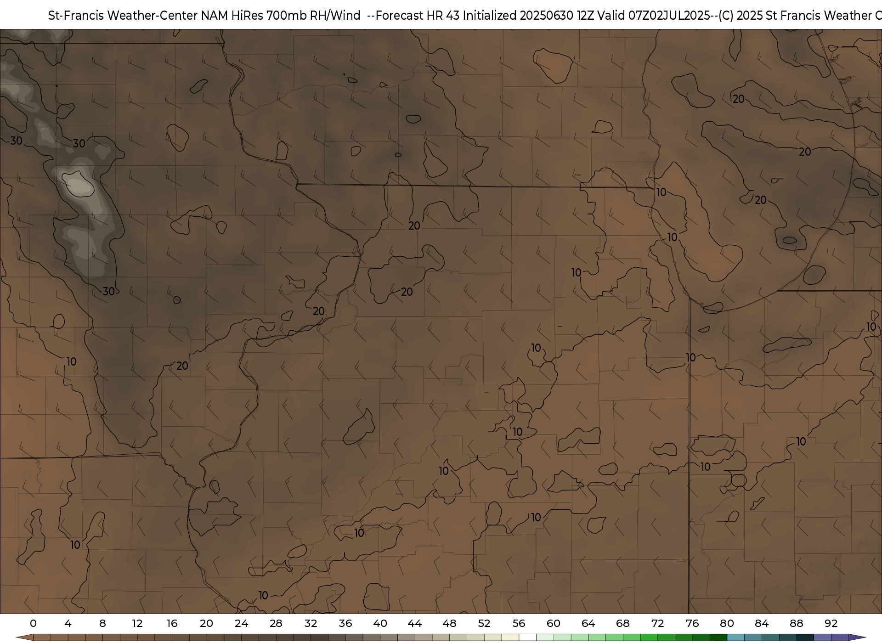
Task: Click colorbar legend label "60"
Action: point(554,623)
